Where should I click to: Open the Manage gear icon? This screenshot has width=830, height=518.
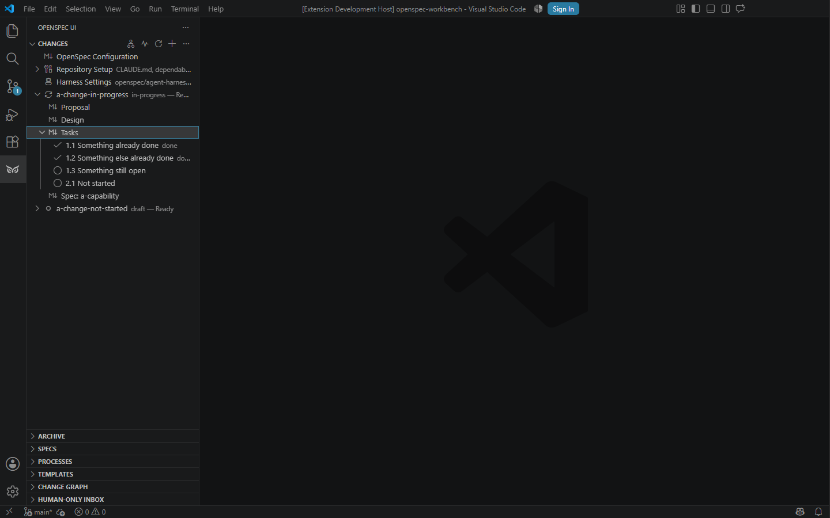[13, 492]
